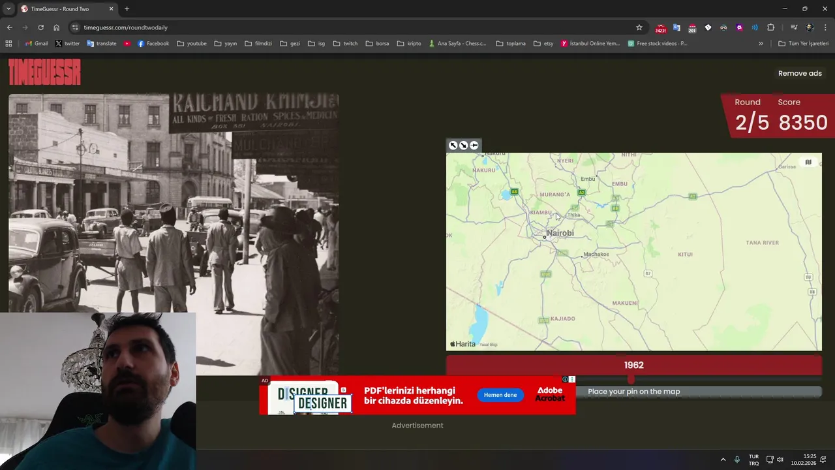This screenshot has height=470, width=835.
Task: Open a new browser tab
Action: pos(127,9)
